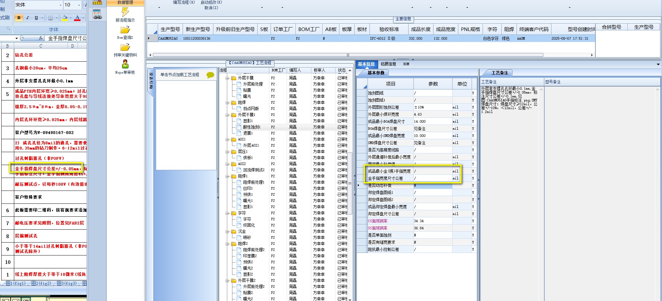Toggle Italic formatting in Excel ribbon
The image size is (662, 301).
27,18
